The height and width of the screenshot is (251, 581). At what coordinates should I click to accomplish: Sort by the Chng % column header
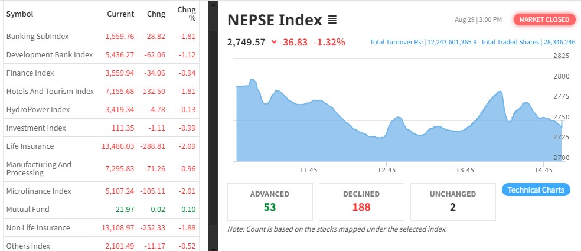pos(187,14)
